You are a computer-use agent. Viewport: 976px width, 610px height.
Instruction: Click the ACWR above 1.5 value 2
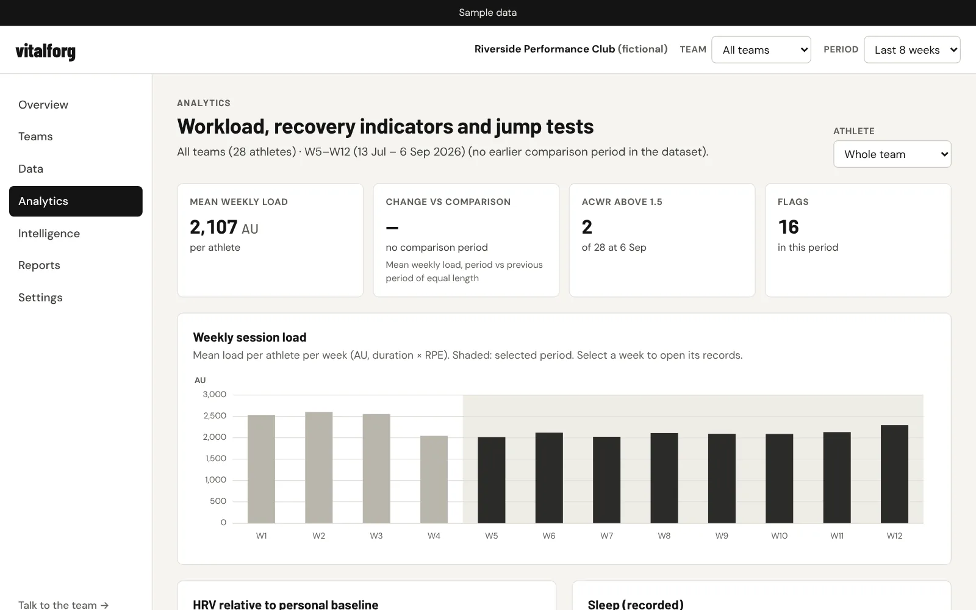point(587,228)
